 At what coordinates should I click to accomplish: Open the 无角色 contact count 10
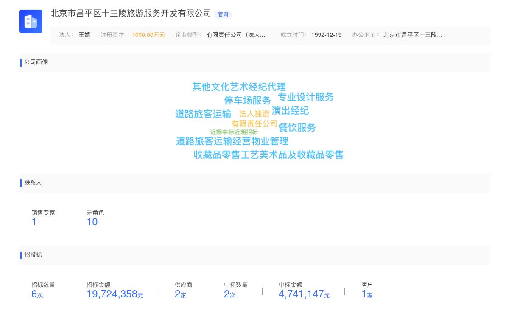pos(92,222)
